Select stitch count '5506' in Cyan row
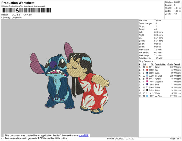The height and width of the screenshot is (141, 182). pyautogui.click(x=151, y=73)
